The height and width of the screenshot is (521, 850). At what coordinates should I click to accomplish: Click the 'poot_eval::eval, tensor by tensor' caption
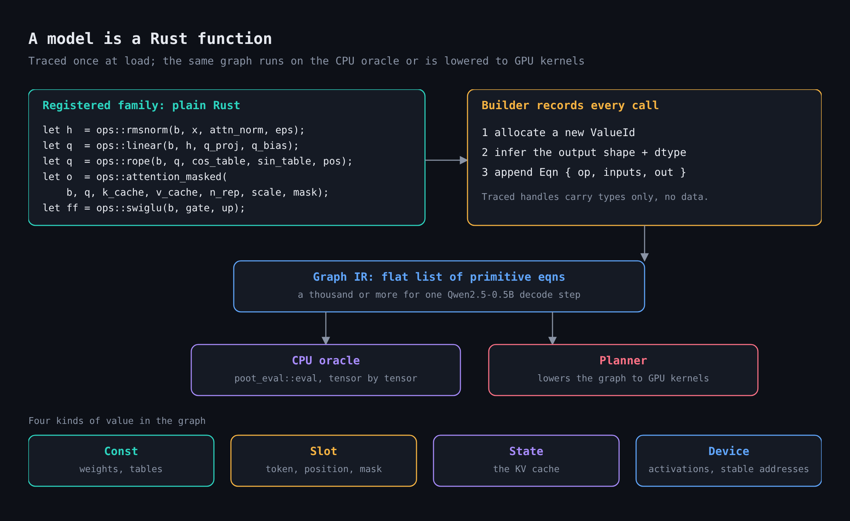click(x=326, y=378)
